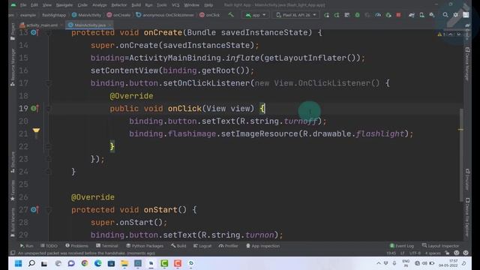Image resolution: width=480 pixels, height=270 pixels.
Task: Click the taskbar clock and date
Action: point(448,263)
